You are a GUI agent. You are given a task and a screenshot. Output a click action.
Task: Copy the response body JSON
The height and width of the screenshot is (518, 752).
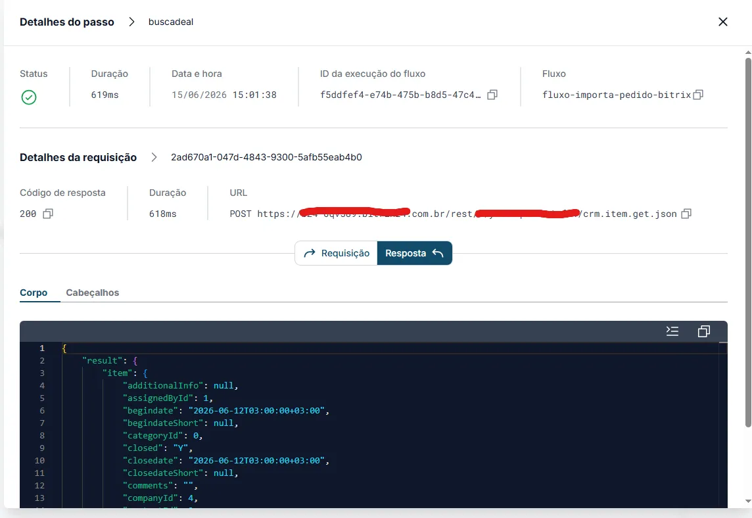[x=703, y=331]
